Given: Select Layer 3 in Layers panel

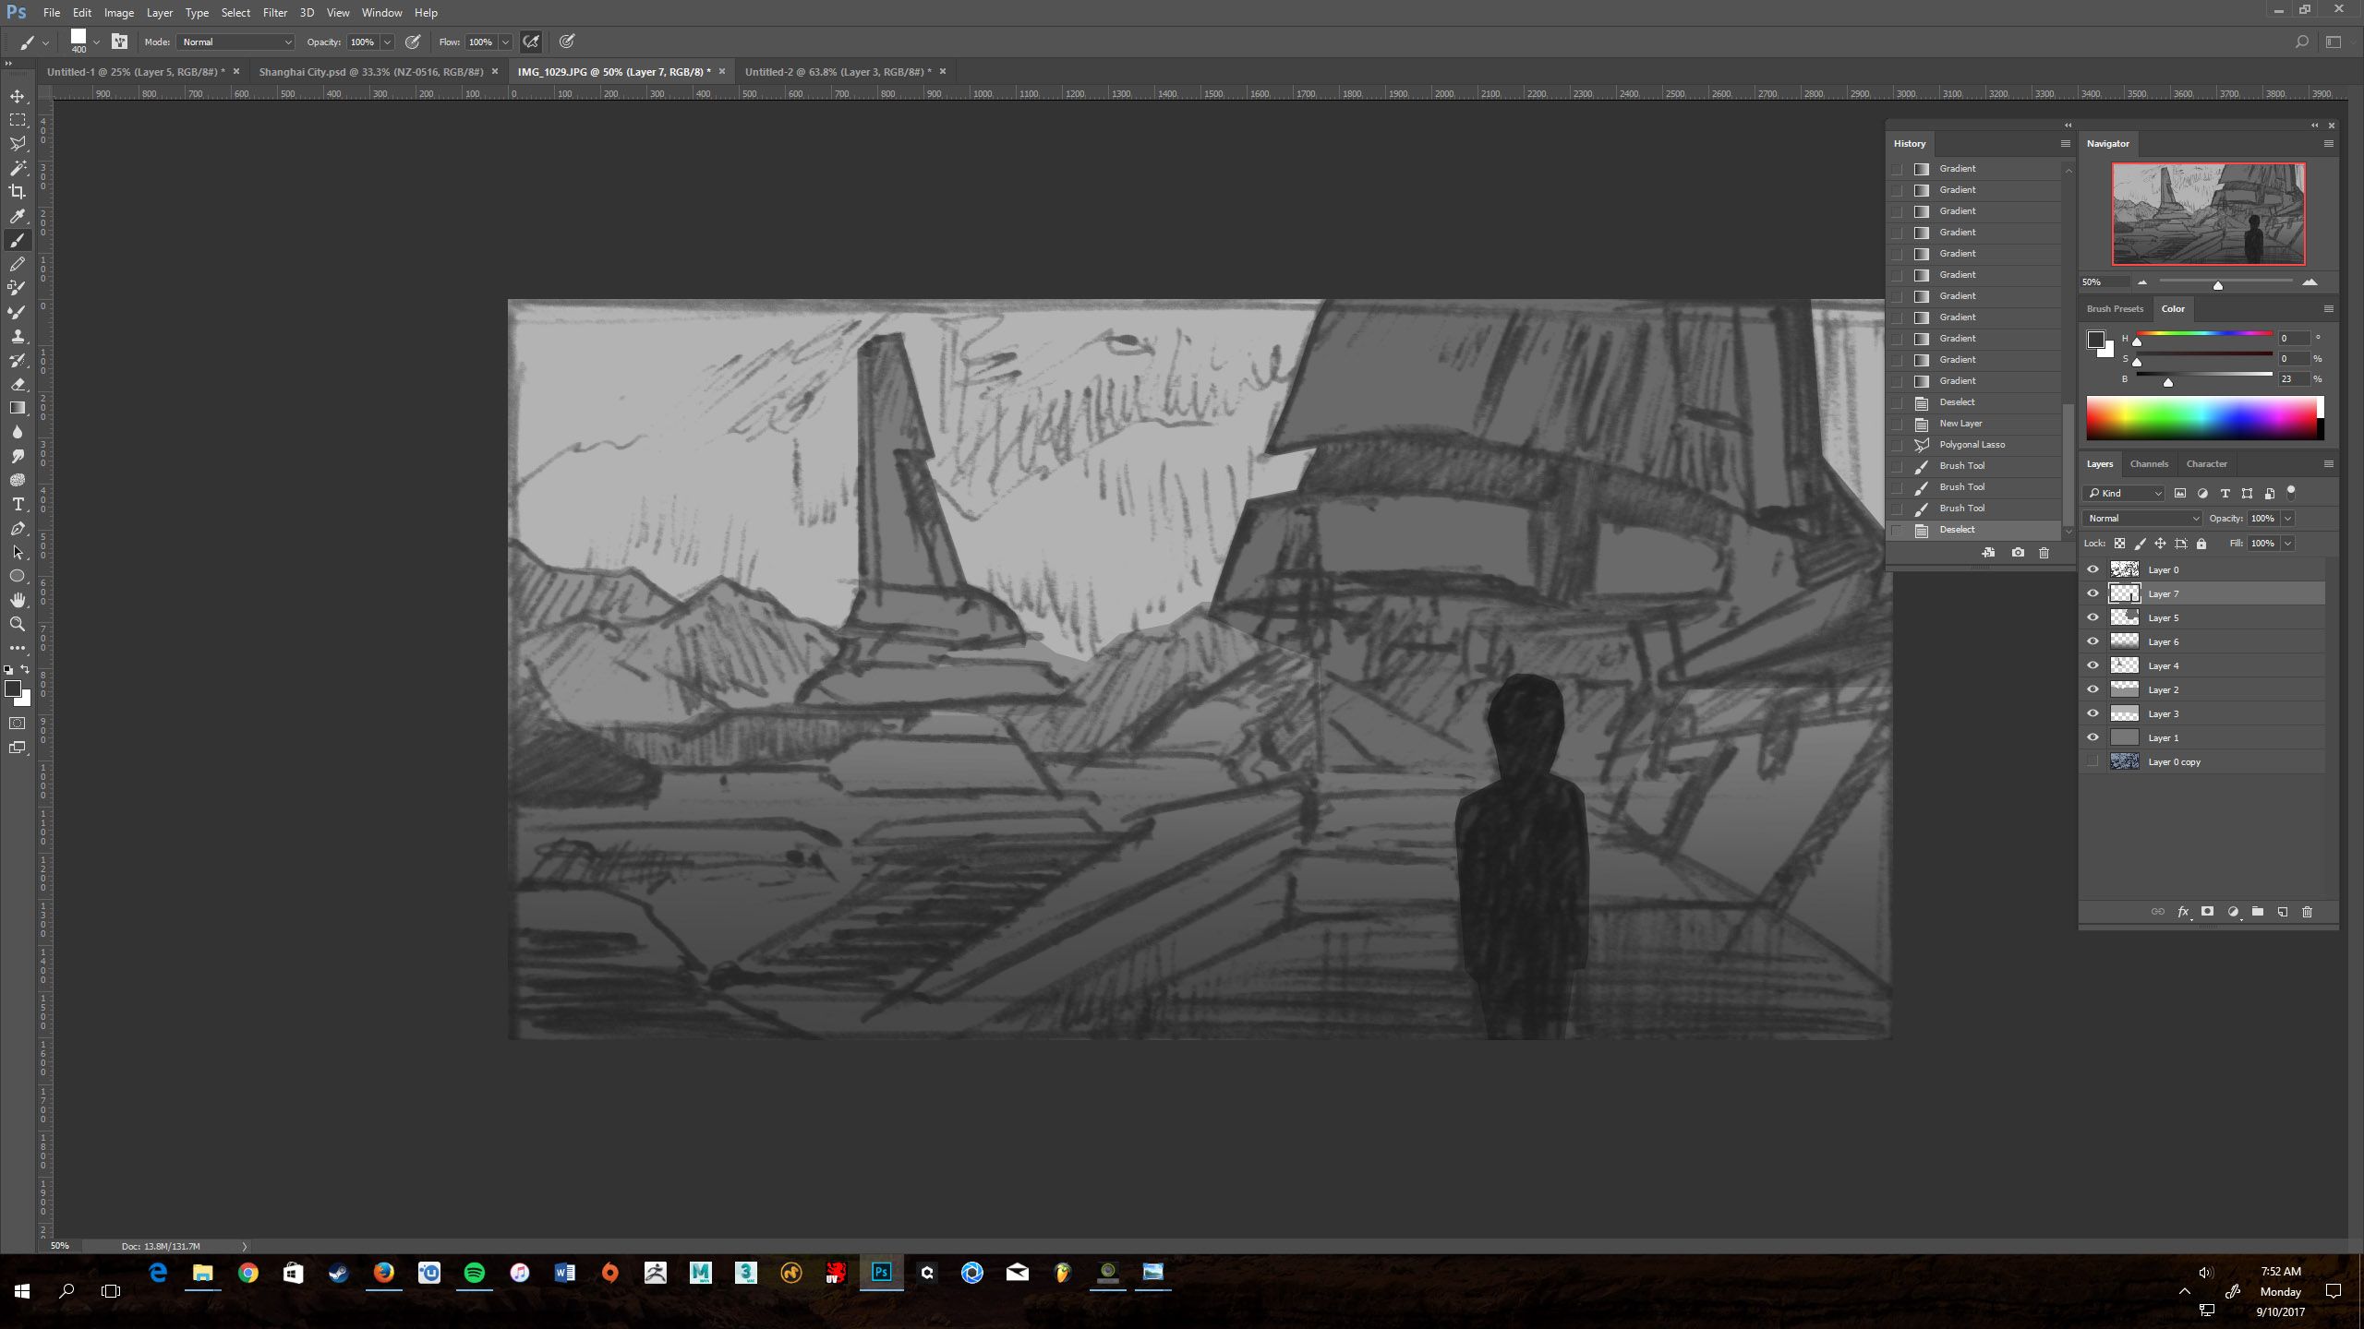Looking at the screenshot, I should pyautogui.click(x=2202, y=713).
